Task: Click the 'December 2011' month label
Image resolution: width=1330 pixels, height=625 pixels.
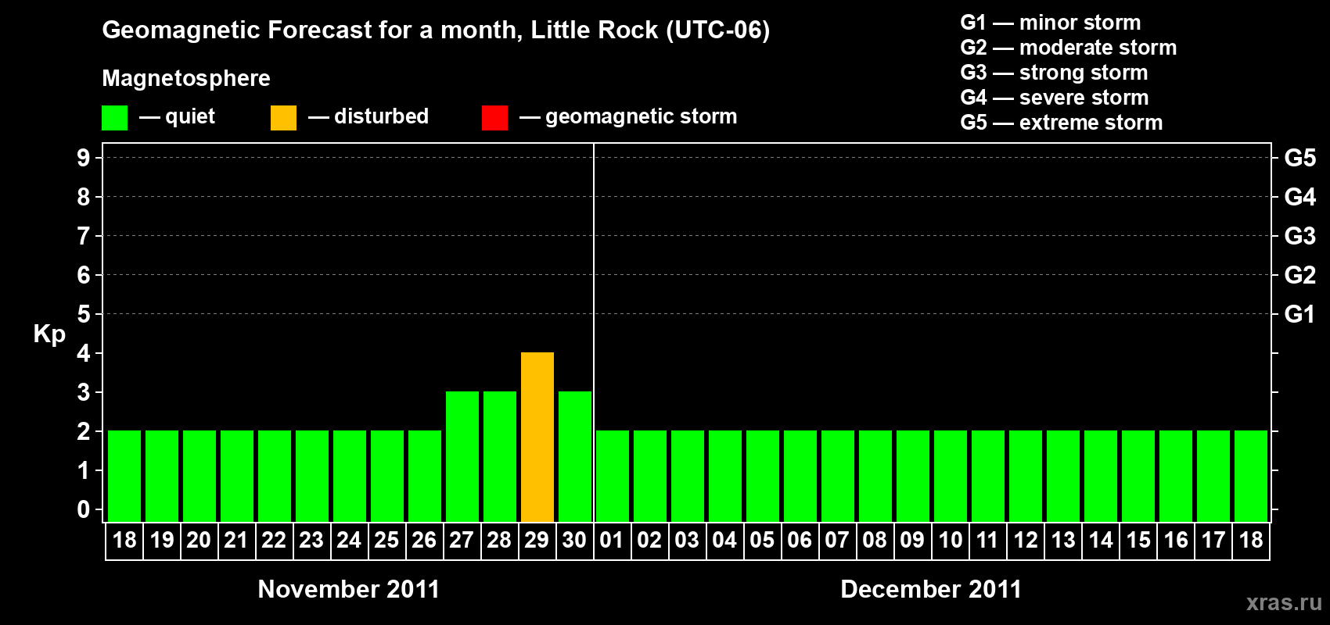Action: point(931,589)
